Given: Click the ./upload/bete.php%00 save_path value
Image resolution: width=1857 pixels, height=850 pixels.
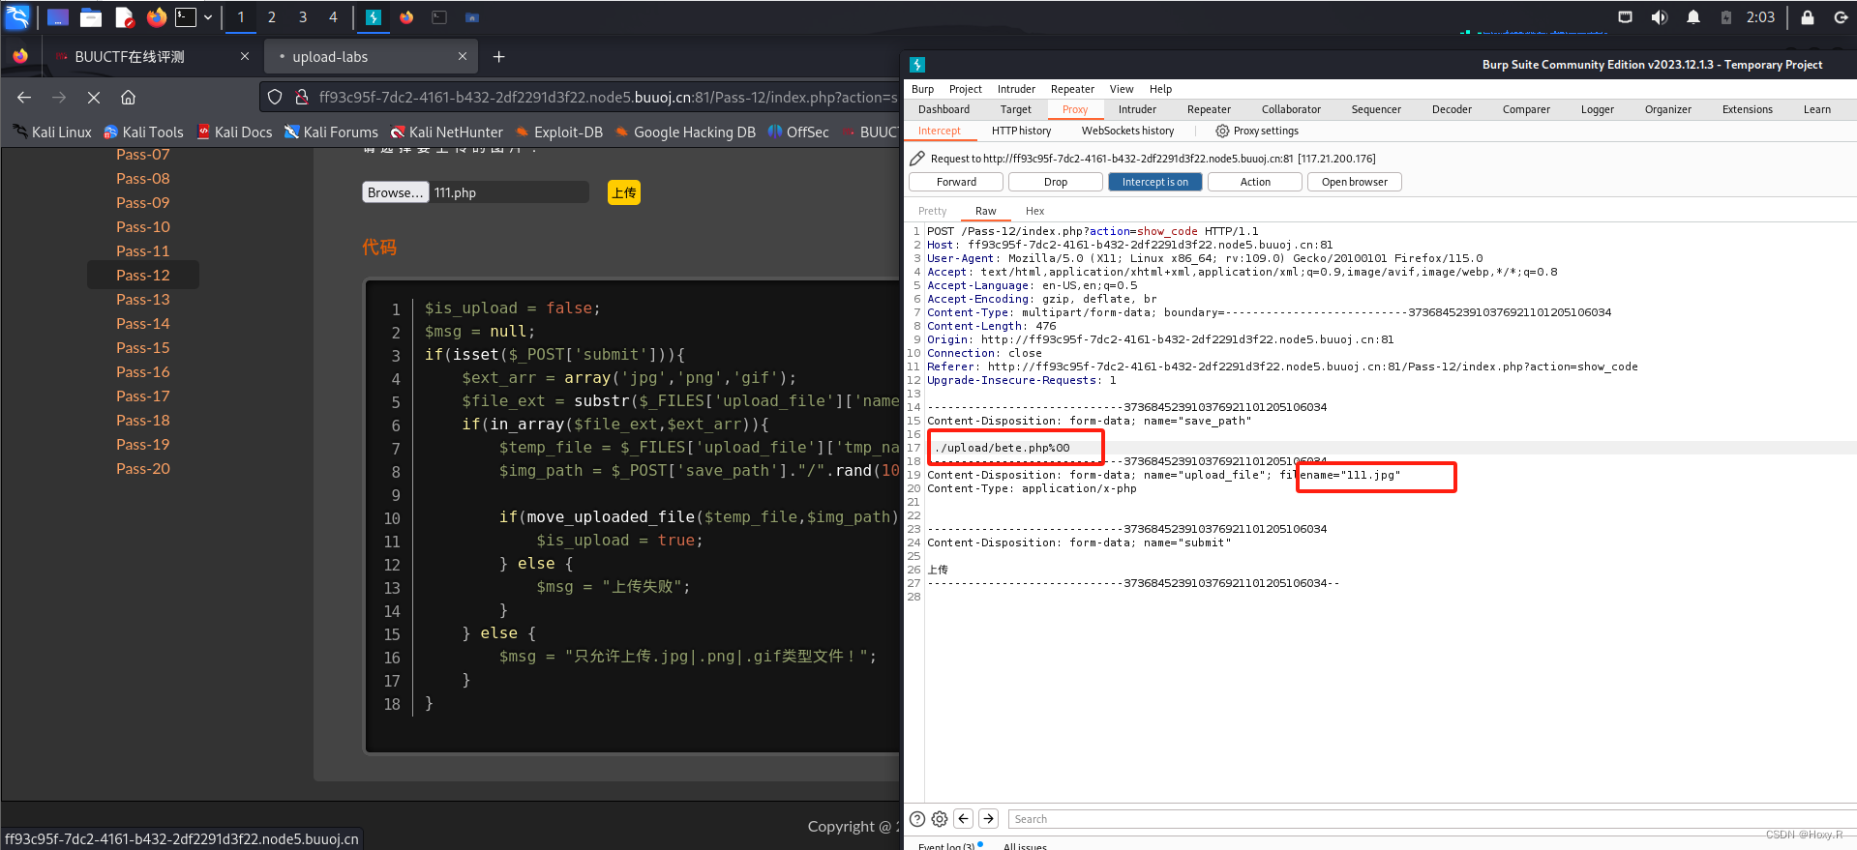Looking at the screenshot, I should pyautogui.click(x=1003, y=448).
